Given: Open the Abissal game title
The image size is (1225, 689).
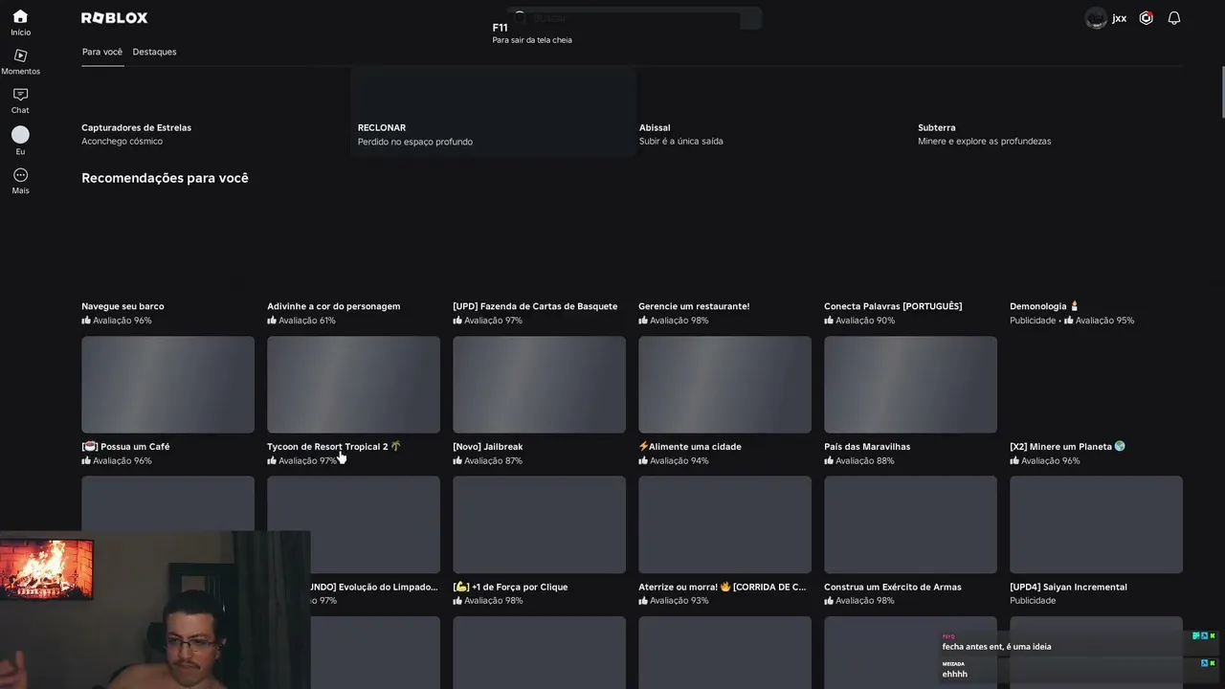Looking at the screenshot, I should [x=655, y=127].
